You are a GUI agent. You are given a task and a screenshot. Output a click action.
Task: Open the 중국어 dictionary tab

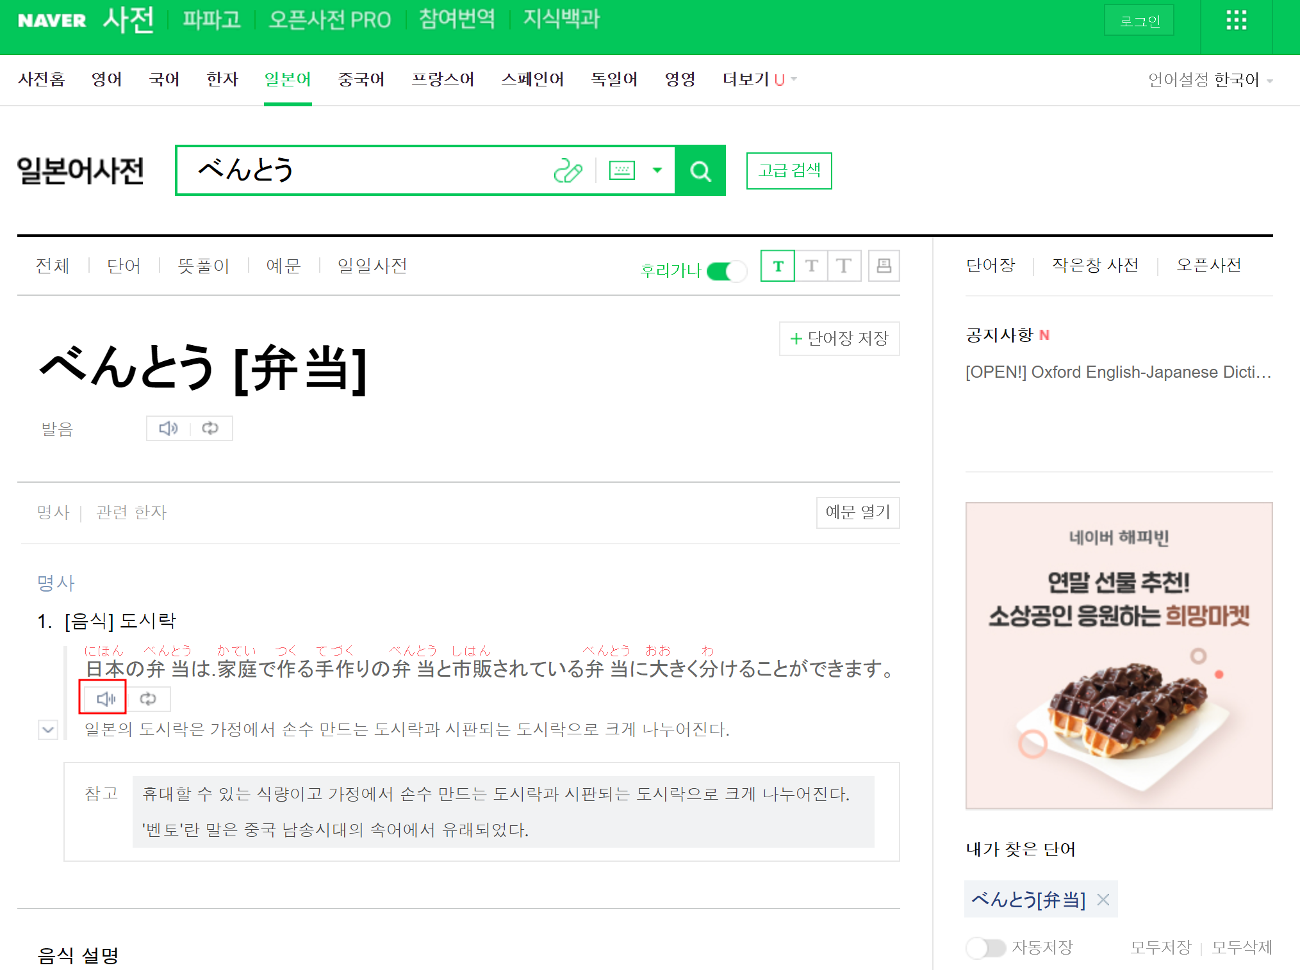pyautogui.click(x=361, y=79)
